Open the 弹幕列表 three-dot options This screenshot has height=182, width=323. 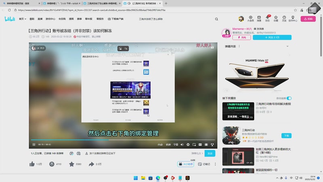239,46
